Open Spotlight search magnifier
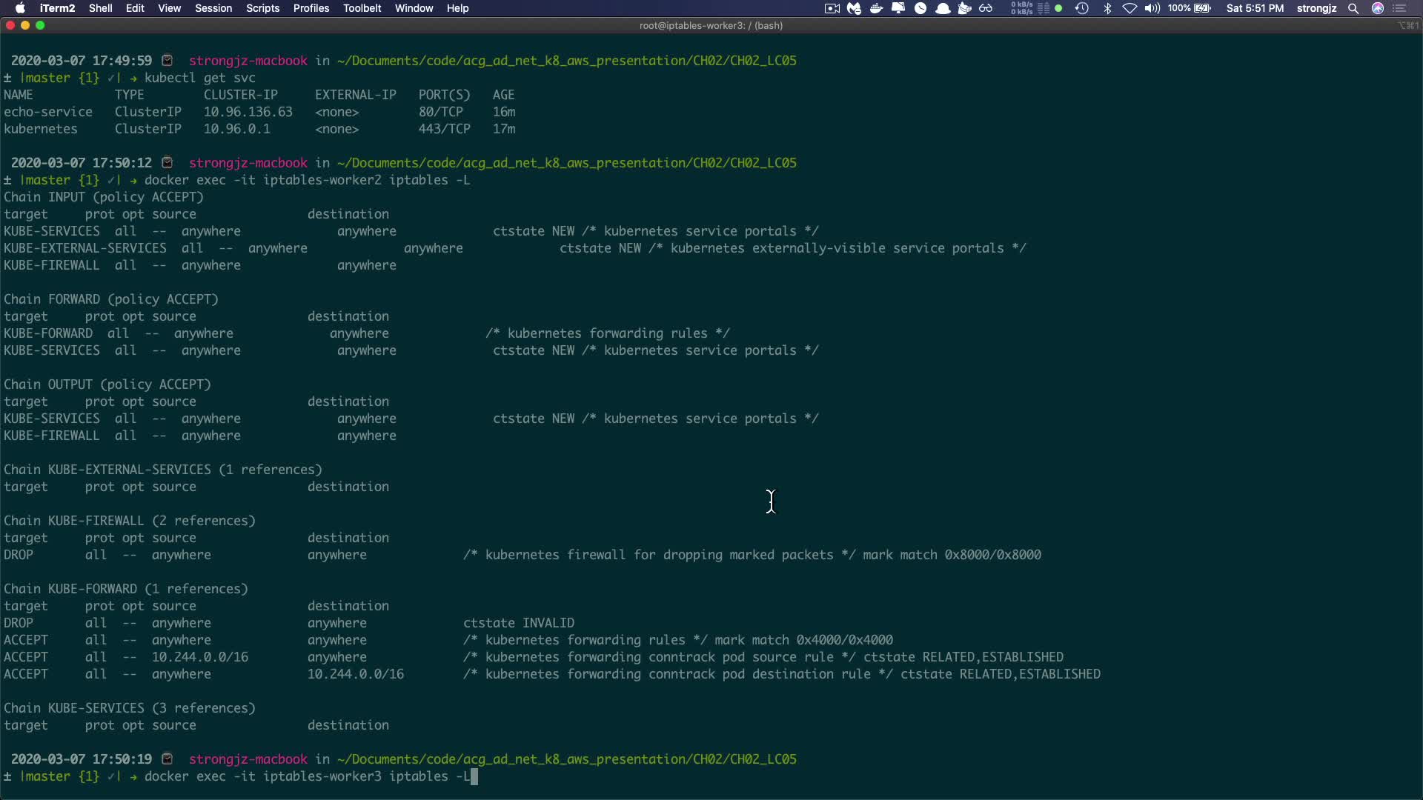 (x=1353, y=8)
